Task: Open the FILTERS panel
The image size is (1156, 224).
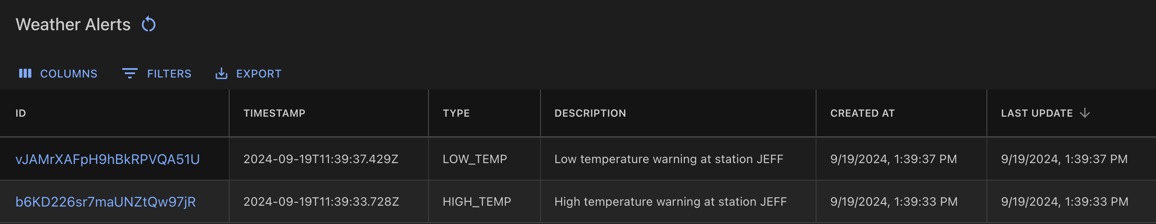Action: coord(169,74)
